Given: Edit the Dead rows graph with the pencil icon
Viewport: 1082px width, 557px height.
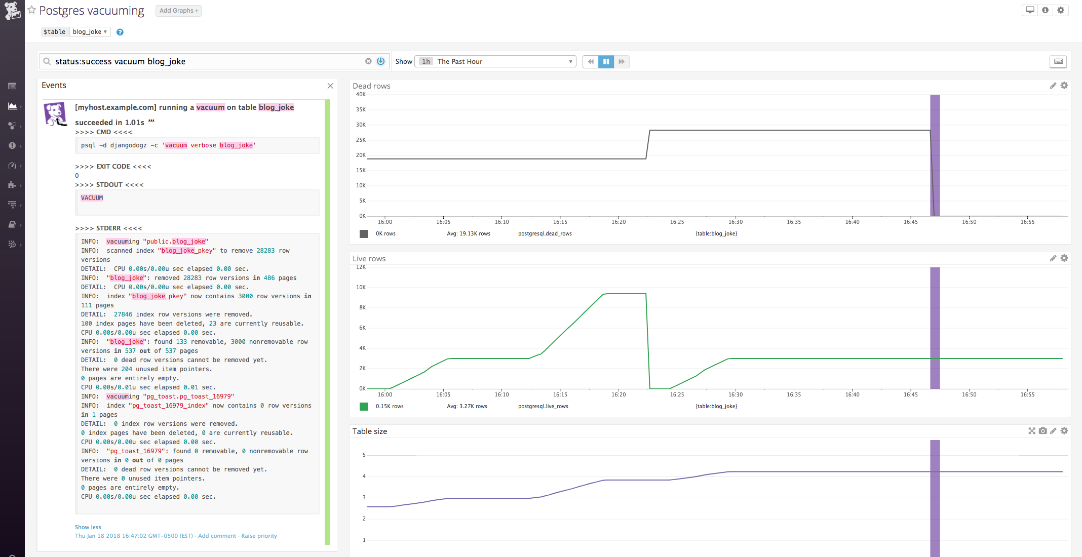Looking at the screenshot, I should point(1053,85).
